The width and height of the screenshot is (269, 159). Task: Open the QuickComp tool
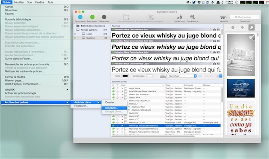(179, 17)
